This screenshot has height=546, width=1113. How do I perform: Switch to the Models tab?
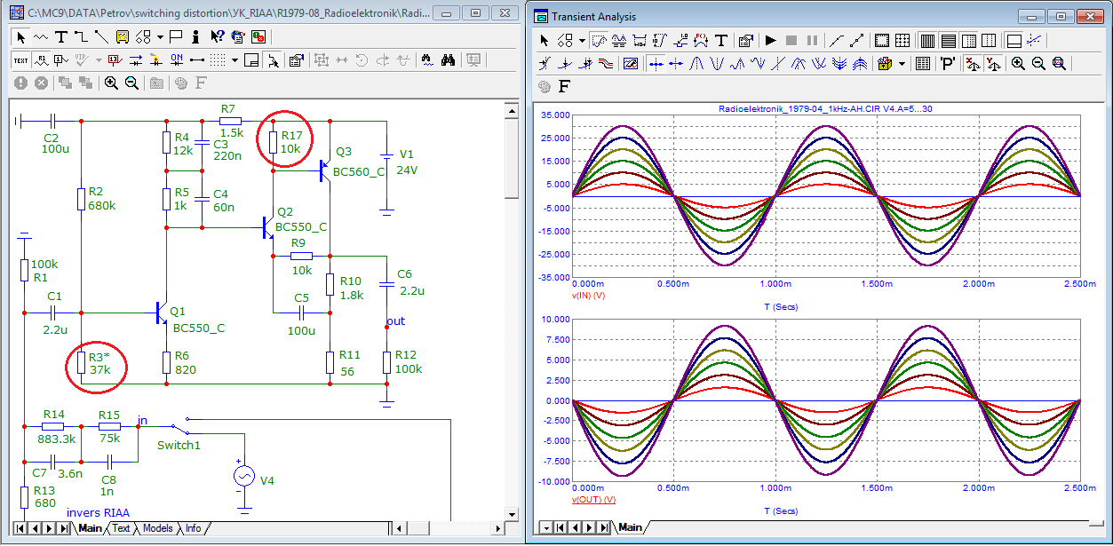pyautogui.click(x=157, y=528)
